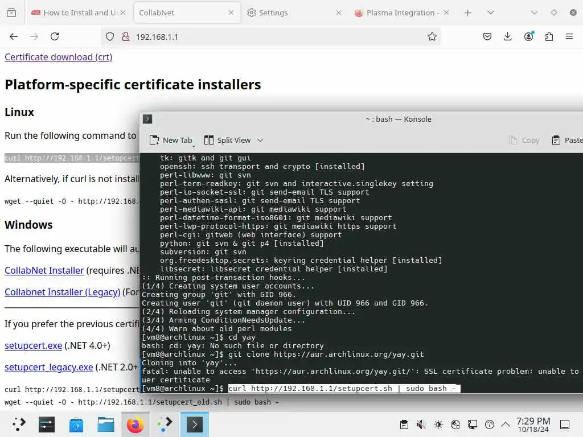The height and width of the screenshot is (437, 583).
Task: Click Copy in Konsole toolbar
Action: [524, 140]
